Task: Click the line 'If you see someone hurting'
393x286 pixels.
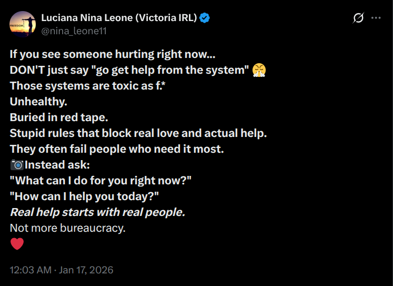Action: pyautogui.click(x=112, y=54)
